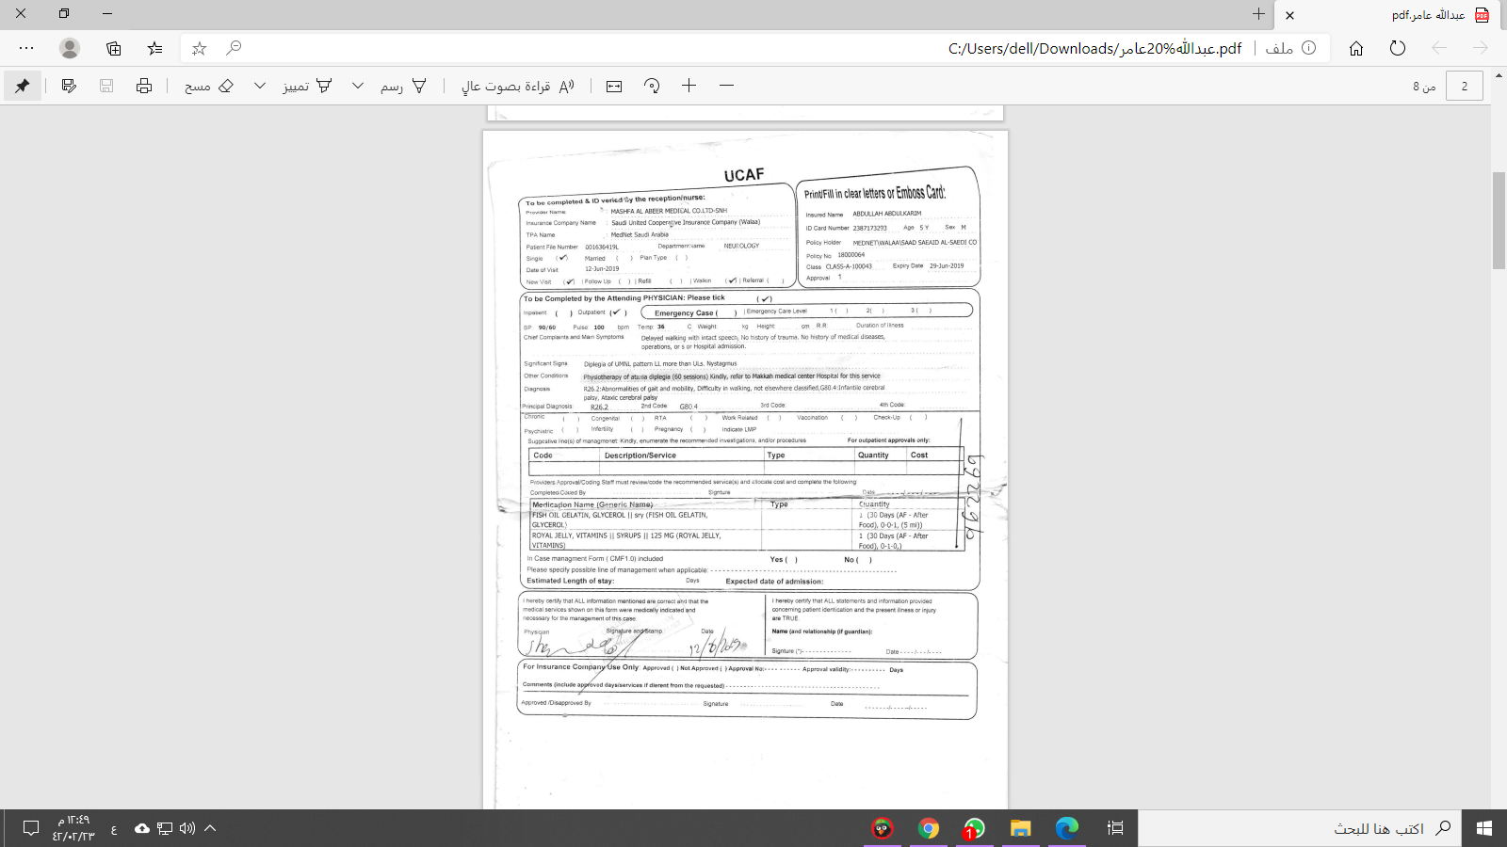Show hidden system tray icons
Image resolution: width=1507 pixels, height=847 pixels.
click(x=210, y=828)
